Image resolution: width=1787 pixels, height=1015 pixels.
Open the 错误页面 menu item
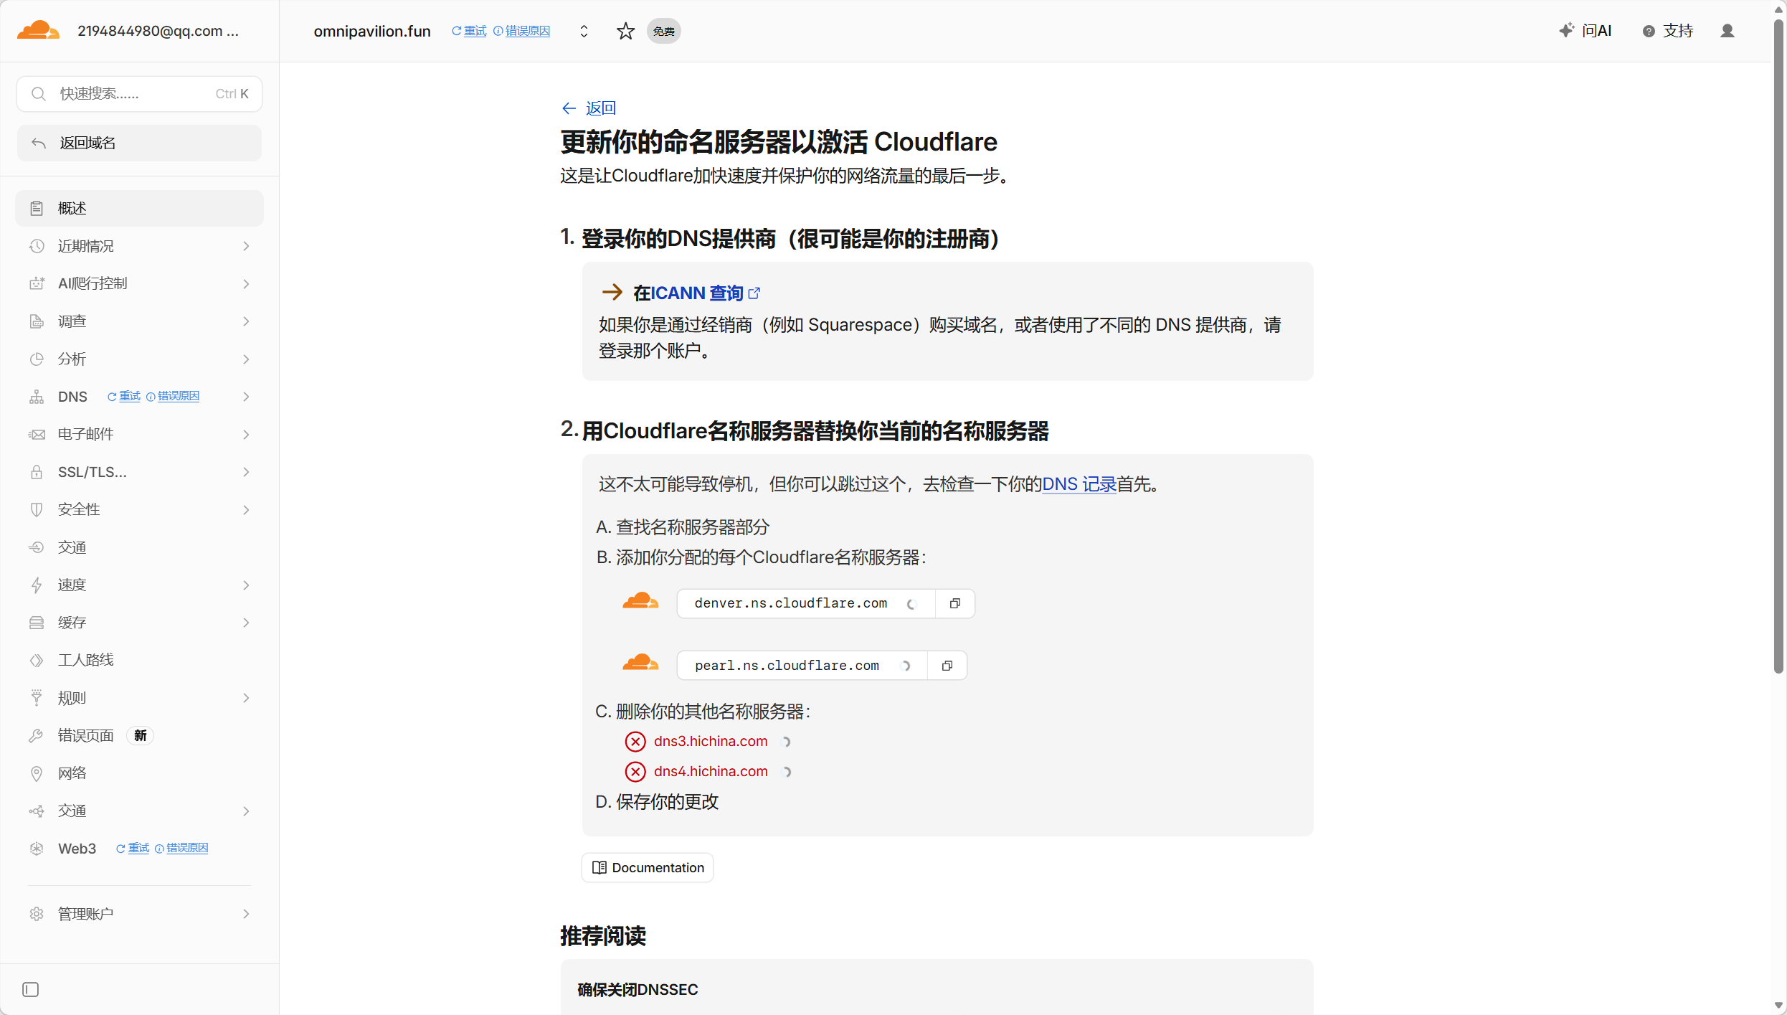coord(139,735)
